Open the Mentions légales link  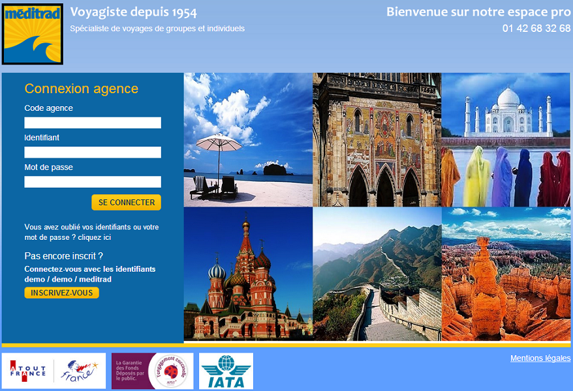pos(540,358)
